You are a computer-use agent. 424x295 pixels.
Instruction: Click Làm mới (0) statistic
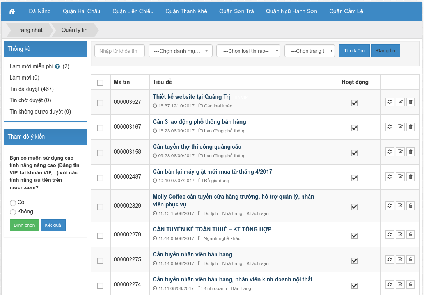[x=24, y=78]
